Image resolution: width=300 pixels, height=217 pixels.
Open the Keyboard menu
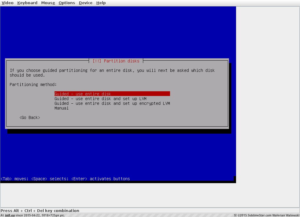tap(27, 3)
